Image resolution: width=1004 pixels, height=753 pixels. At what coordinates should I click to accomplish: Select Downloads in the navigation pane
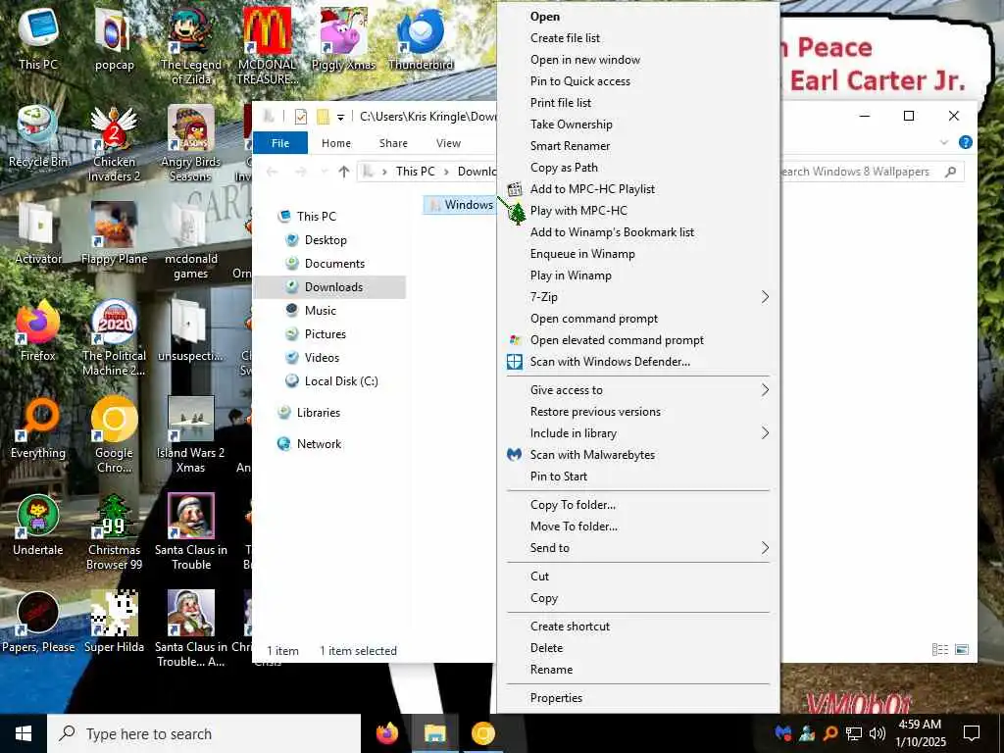point(330,287)
